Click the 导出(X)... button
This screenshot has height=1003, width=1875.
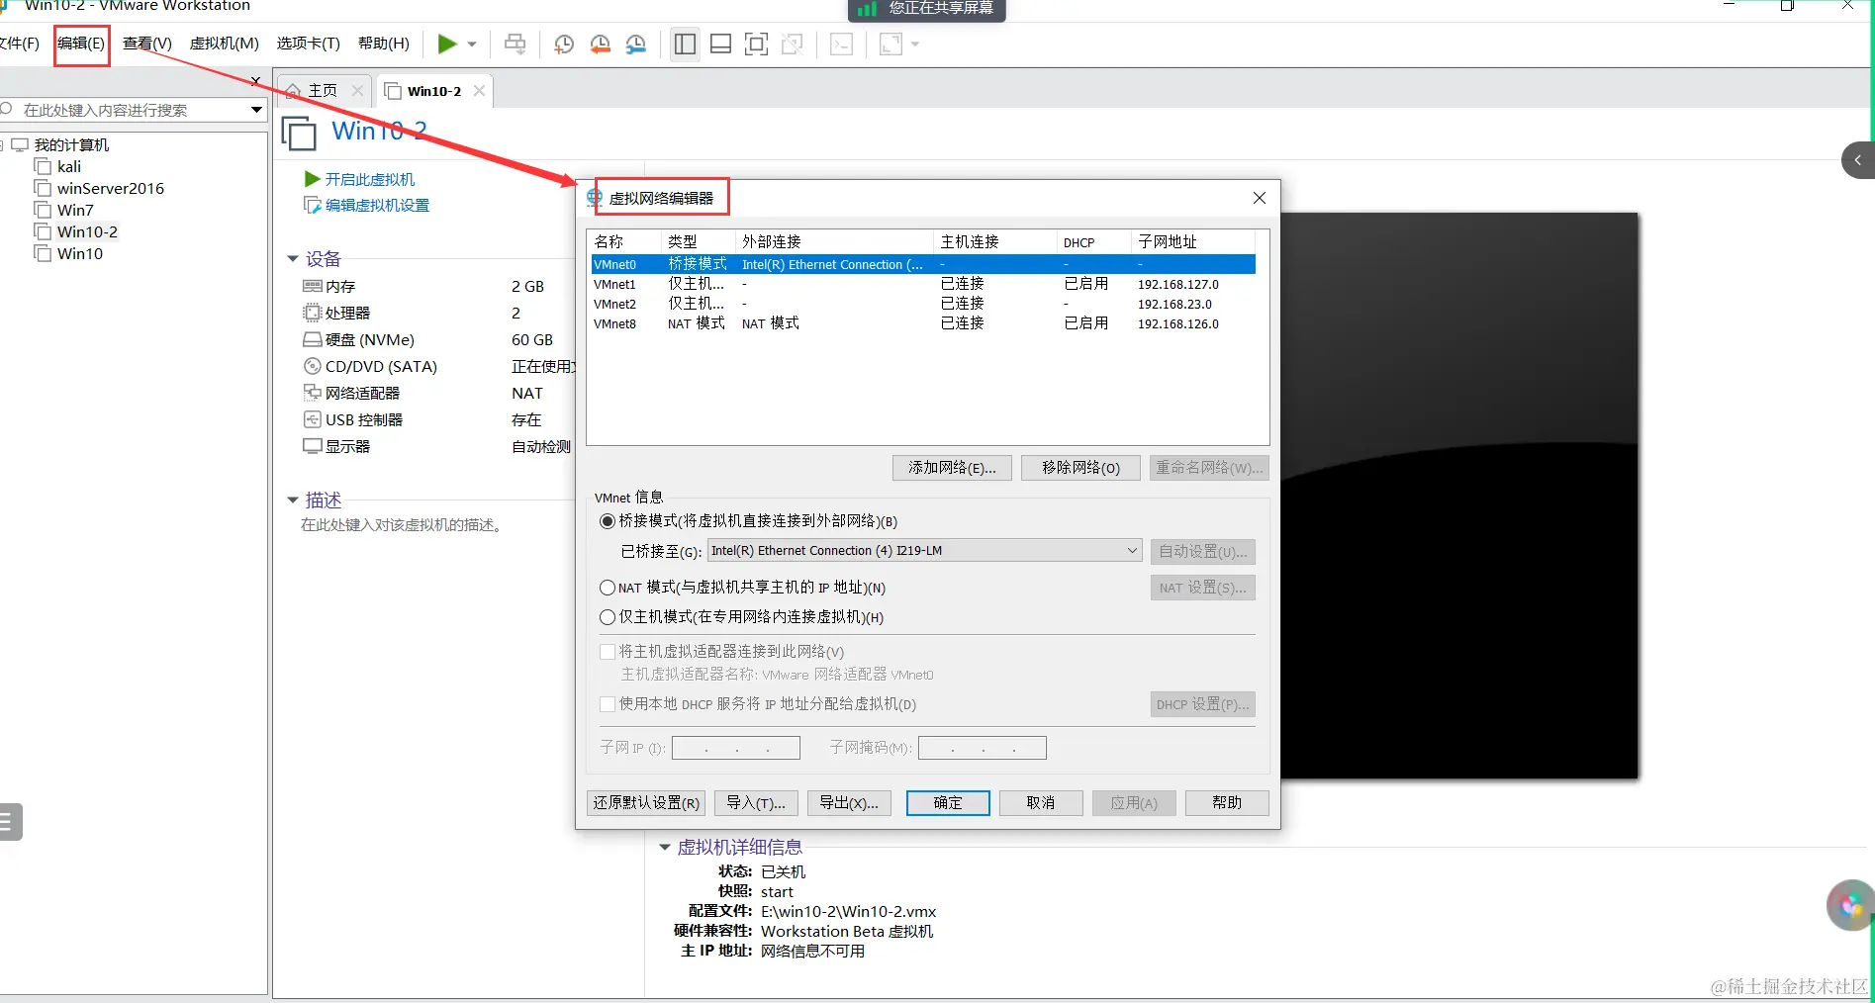[x=849, y=803]
